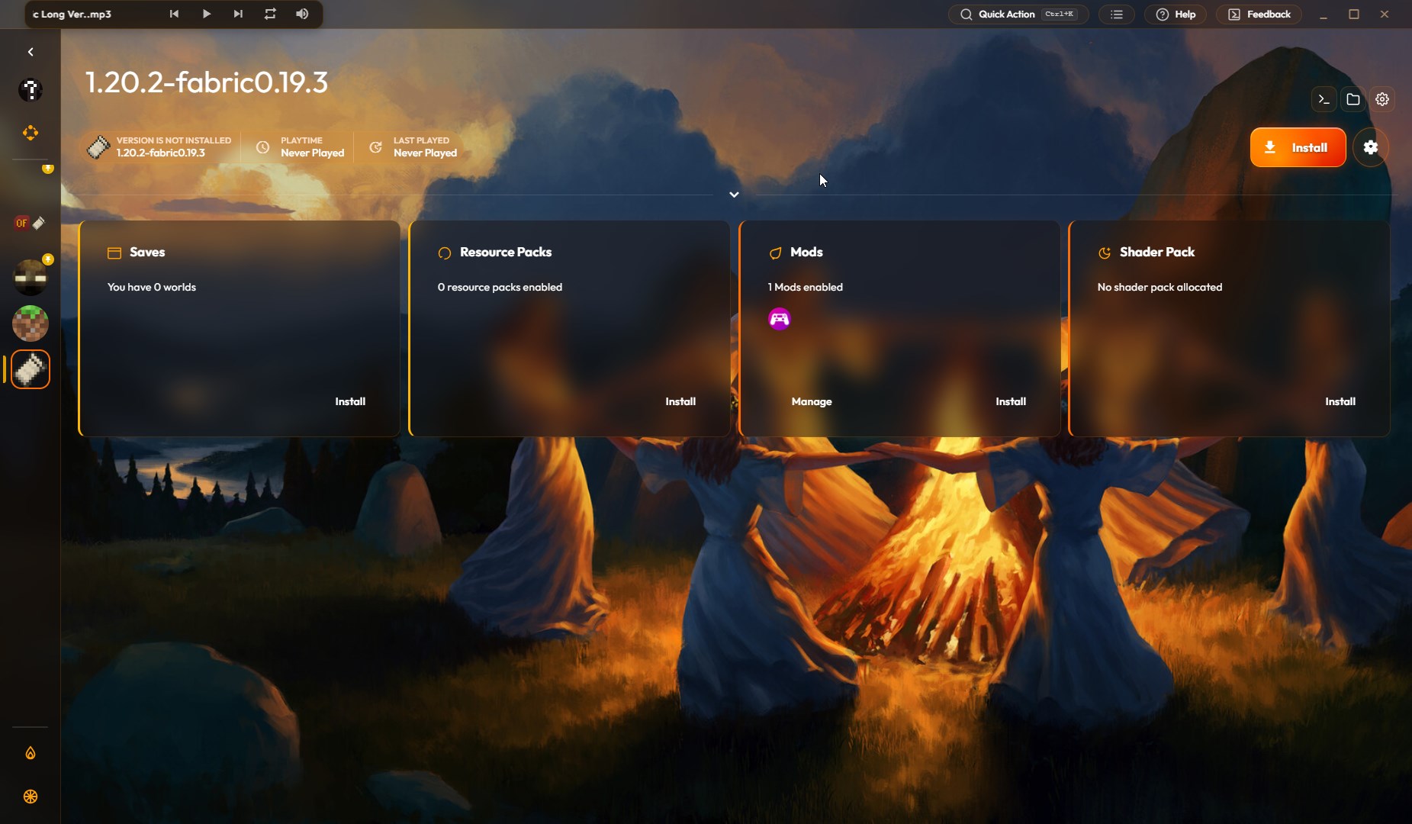
Task: Play the current music track
Action: pyautogui.click(x=206, y=14)
